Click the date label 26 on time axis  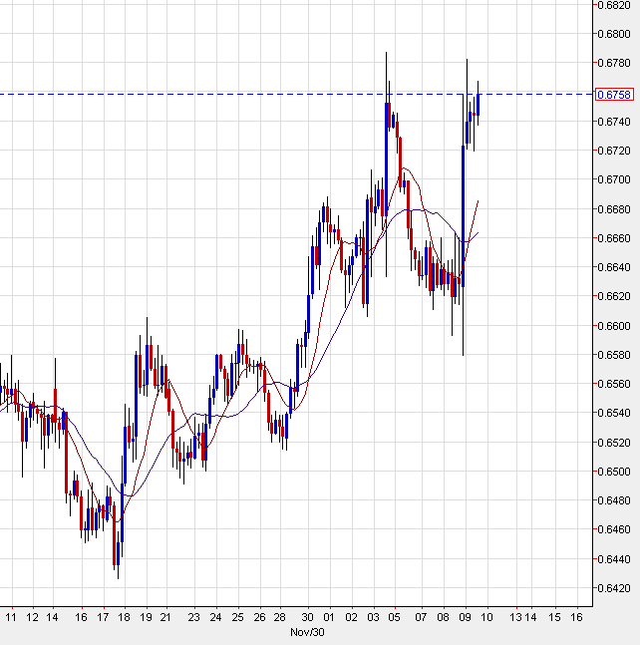click(259, 617)
